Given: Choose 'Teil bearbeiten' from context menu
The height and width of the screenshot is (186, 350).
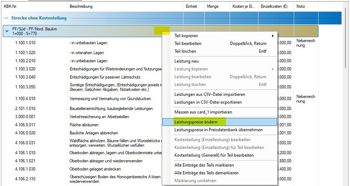Looking at the screenshot, I should (188, 43).
